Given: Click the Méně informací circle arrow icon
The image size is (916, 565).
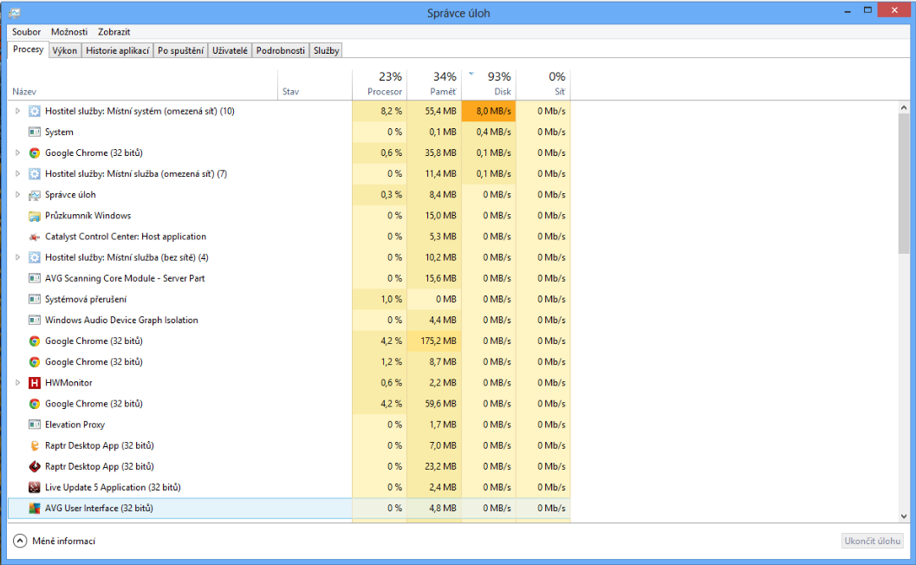Looking at the screenshot, I should click(x=20, y=541).
